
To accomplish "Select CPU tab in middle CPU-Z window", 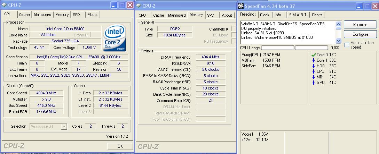I will pyautogui.click(x=142, y=15).
